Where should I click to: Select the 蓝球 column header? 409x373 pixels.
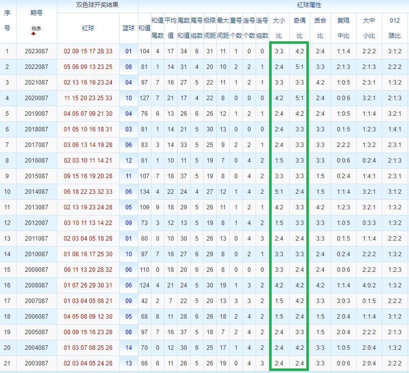(x=129, y=28)
